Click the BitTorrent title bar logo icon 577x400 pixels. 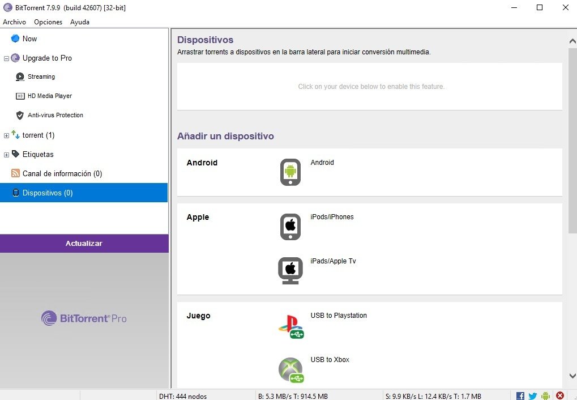pos(7,7)
